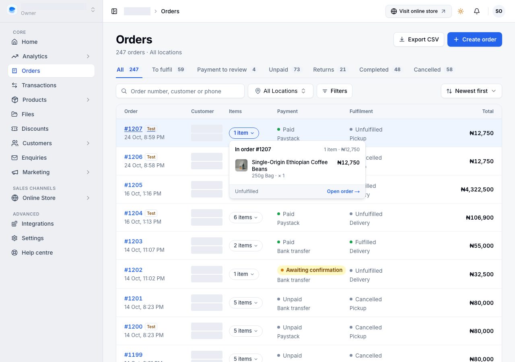Open Enquiries in sidebar
This screenshot has width=515, height=362.
51,158
